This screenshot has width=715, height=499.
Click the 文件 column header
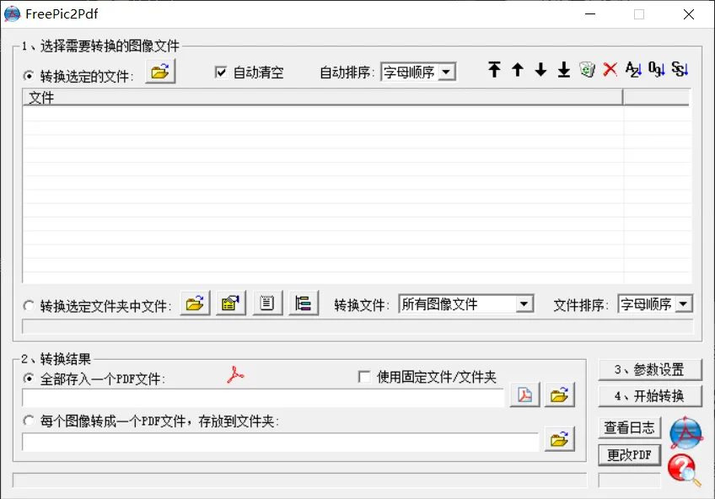[322, 98]
